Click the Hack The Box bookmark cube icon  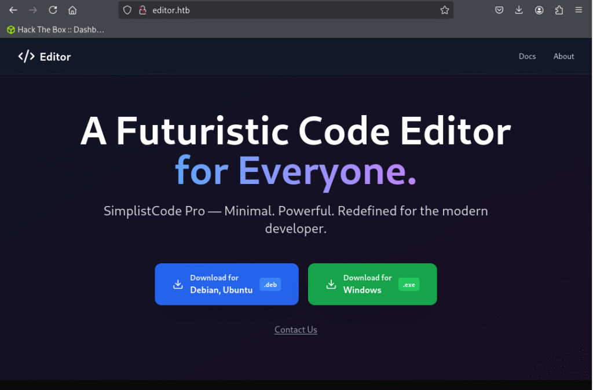[x=11, y=30]
